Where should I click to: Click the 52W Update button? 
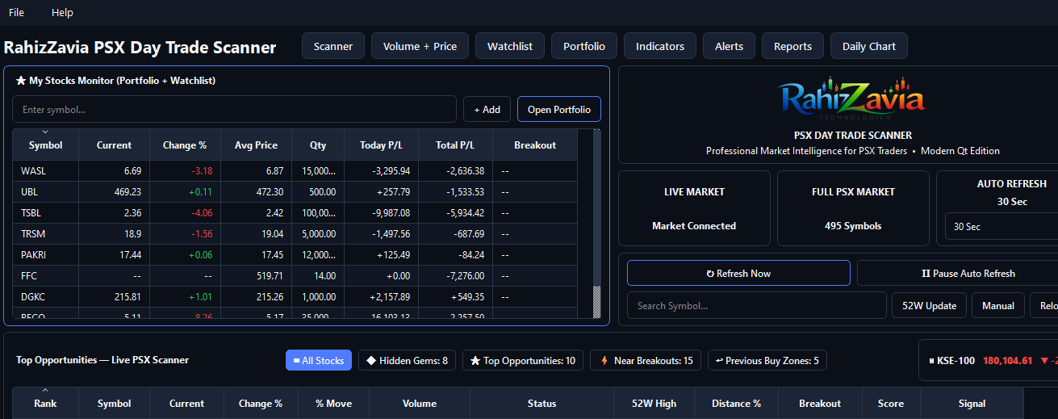tap(929, 306)
